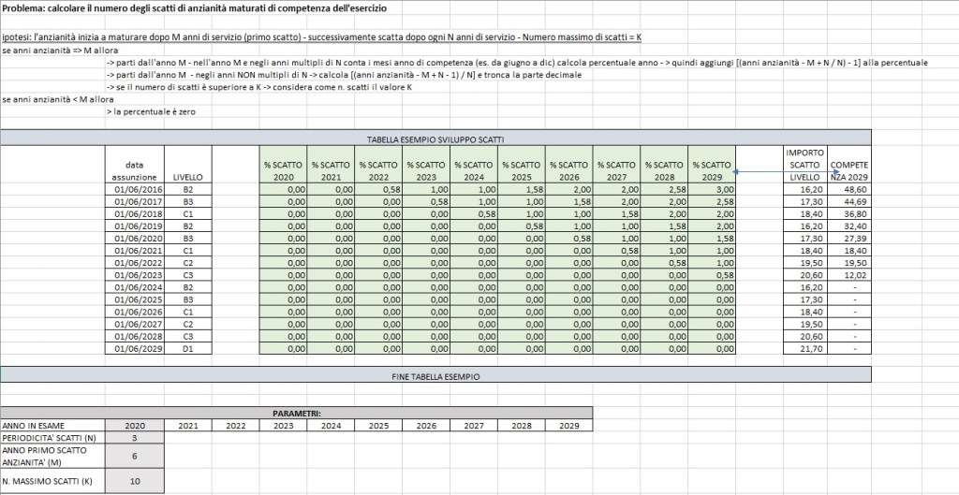The image size is (959, 495).
Task: Click the % SCATTO 2020 column header
Action: [282, 170]
